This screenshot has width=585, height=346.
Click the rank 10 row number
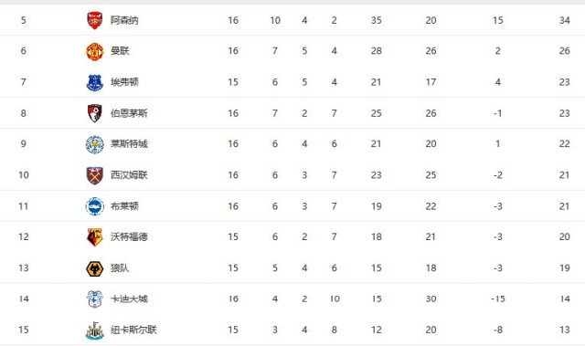24,175
